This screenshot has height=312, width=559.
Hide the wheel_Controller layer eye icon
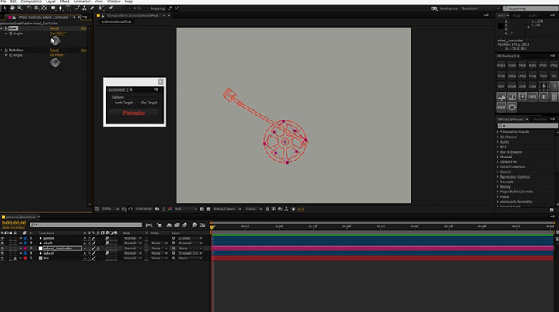tap(2, 248)
